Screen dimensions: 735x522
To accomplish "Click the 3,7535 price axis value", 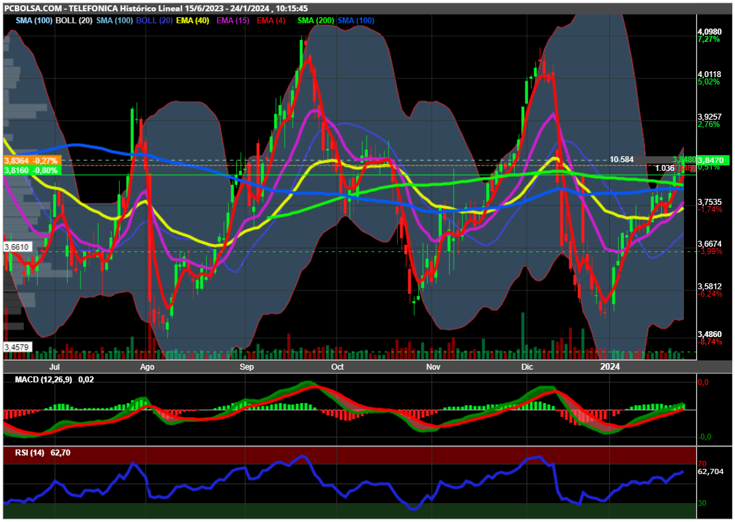I will (710, 202).
